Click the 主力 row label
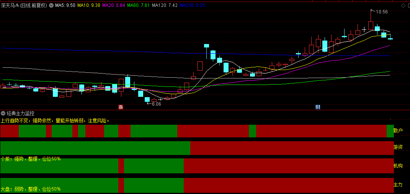410x194 pixels. [398, 184]
